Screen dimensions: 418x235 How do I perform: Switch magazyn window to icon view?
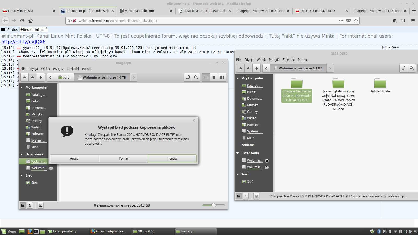click(x=206, y=77)
